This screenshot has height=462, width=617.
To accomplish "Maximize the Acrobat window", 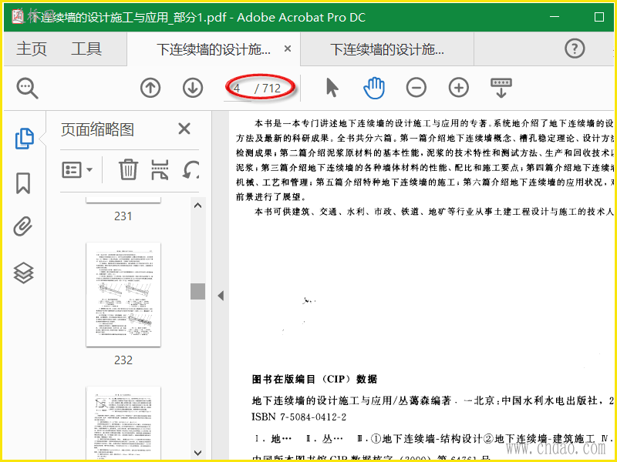I will [x=599, y=17].
